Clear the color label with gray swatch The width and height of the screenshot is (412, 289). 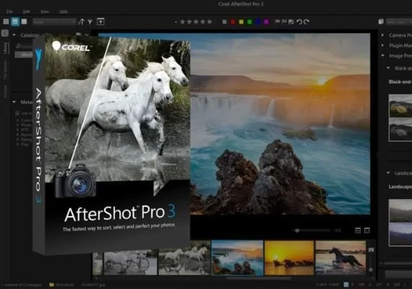[224, 22]
